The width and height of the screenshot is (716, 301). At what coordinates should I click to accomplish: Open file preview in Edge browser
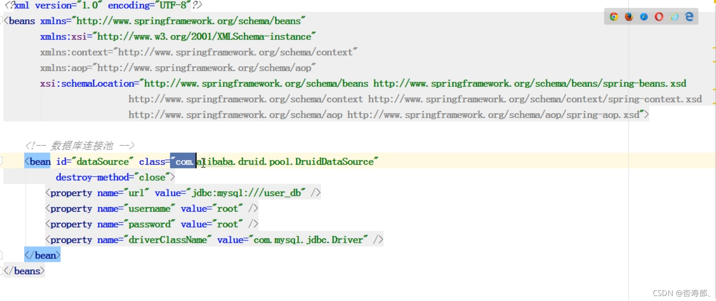(x=689, y=16)
